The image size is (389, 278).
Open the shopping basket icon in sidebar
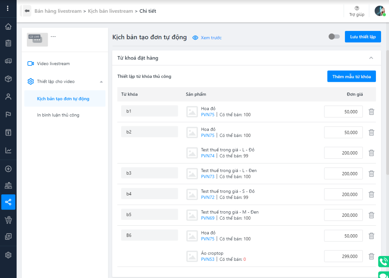(x=8, y=220)
